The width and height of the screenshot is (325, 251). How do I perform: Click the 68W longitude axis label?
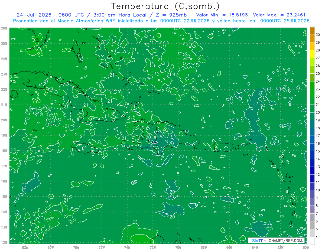[204, 247]
